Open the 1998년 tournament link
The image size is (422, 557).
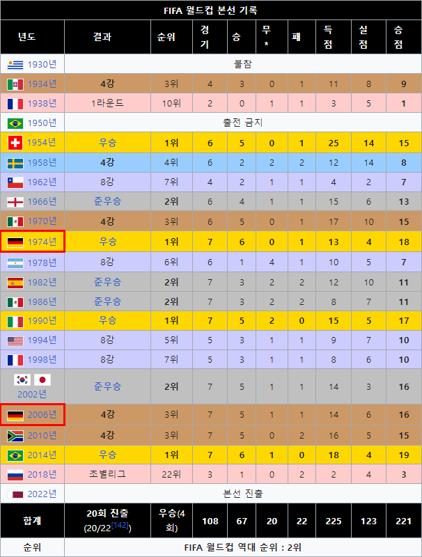tap(42, 359)
